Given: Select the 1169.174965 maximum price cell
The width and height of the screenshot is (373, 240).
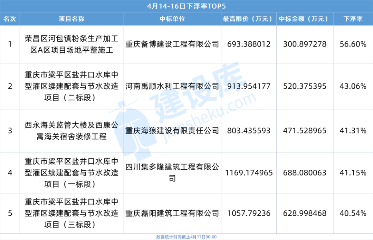Looking at the screenshot, I should [x=249, y=172].
